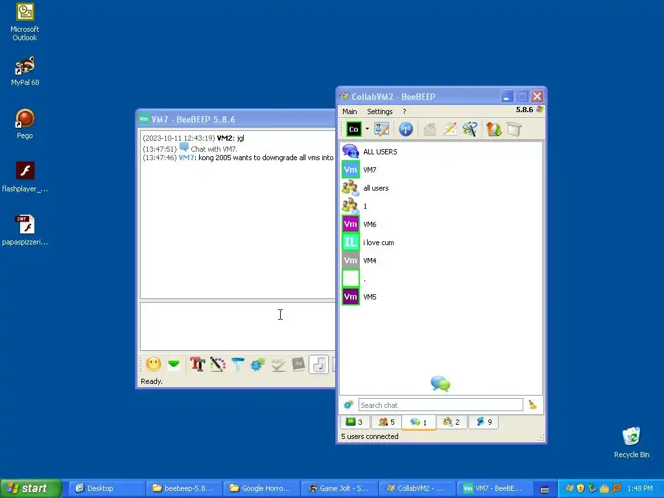Click the gear icon left of Search chat
Screen dimensions: 664x498
pos(348,405)
